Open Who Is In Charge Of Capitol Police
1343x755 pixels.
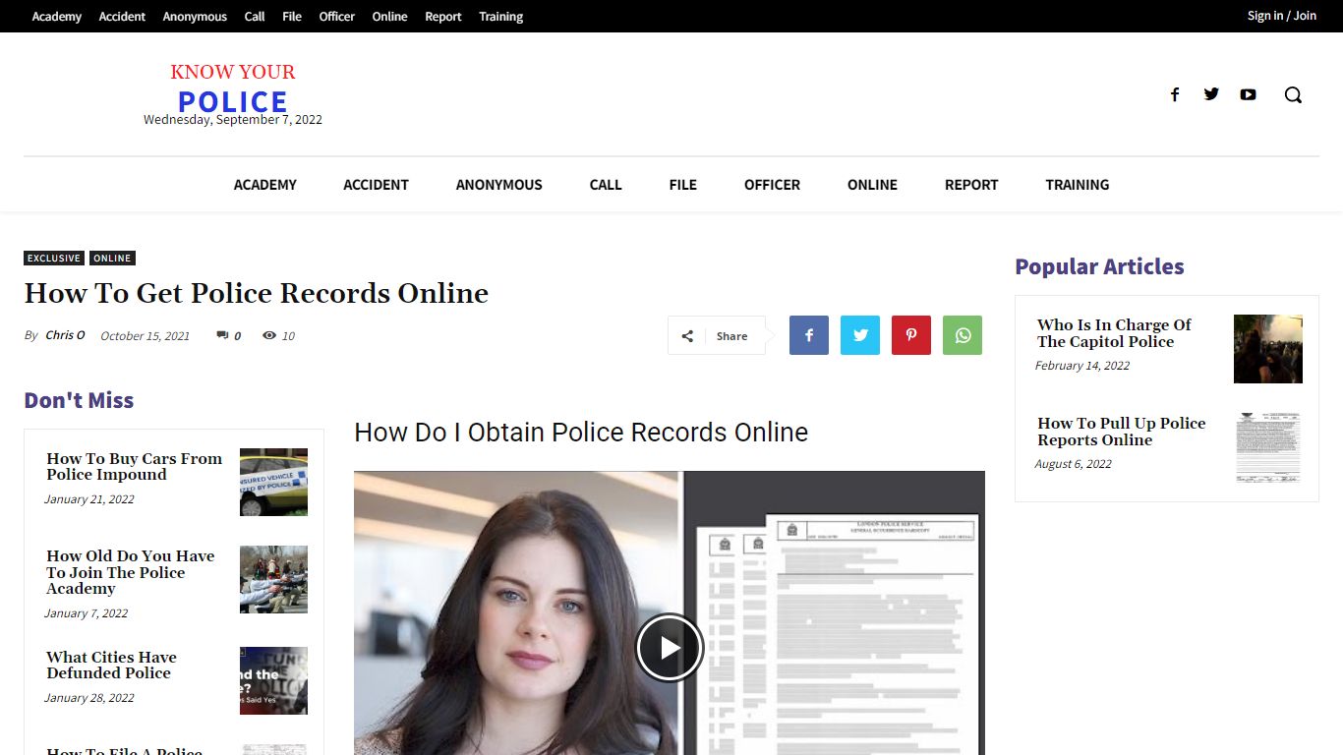(1114, 333)
